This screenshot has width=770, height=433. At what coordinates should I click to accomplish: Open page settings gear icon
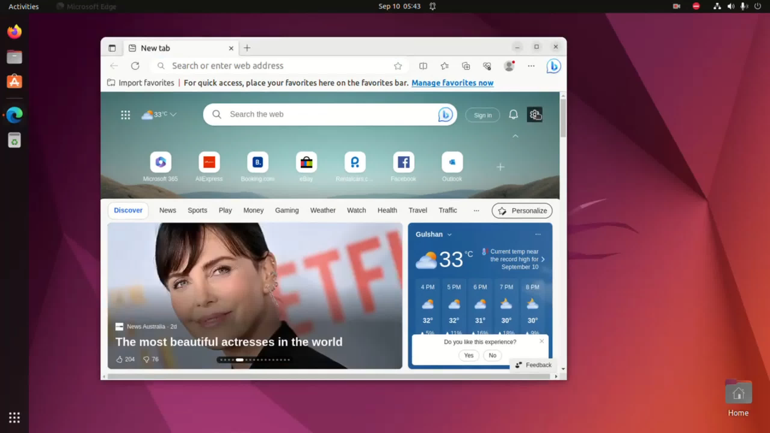[x=535, y=115]
